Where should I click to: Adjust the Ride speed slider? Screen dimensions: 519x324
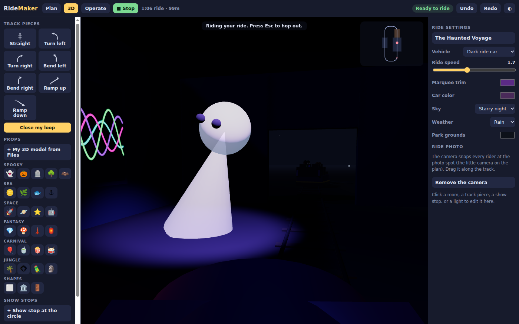474,70
